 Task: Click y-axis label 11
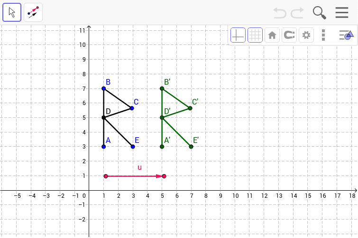pos(82,30)
